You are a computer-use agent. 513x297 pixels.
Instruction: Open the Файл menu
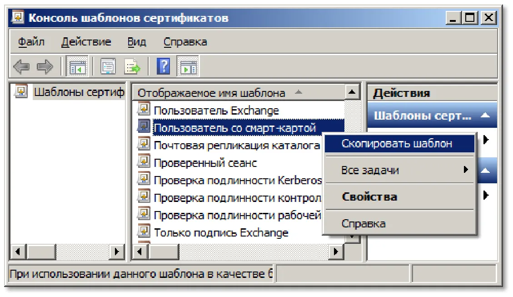[x=31, y=42]
